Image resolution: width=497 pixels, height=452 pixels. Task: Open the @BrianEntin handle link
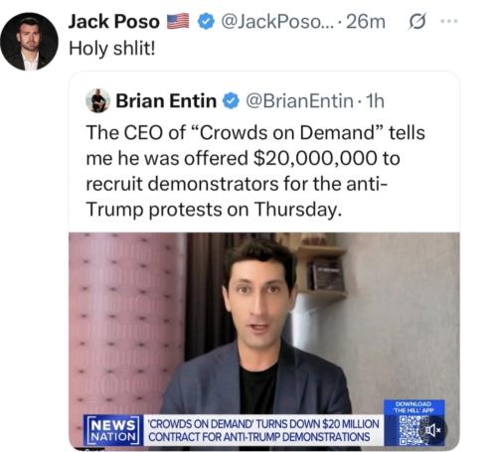click(x=299, y=101)
